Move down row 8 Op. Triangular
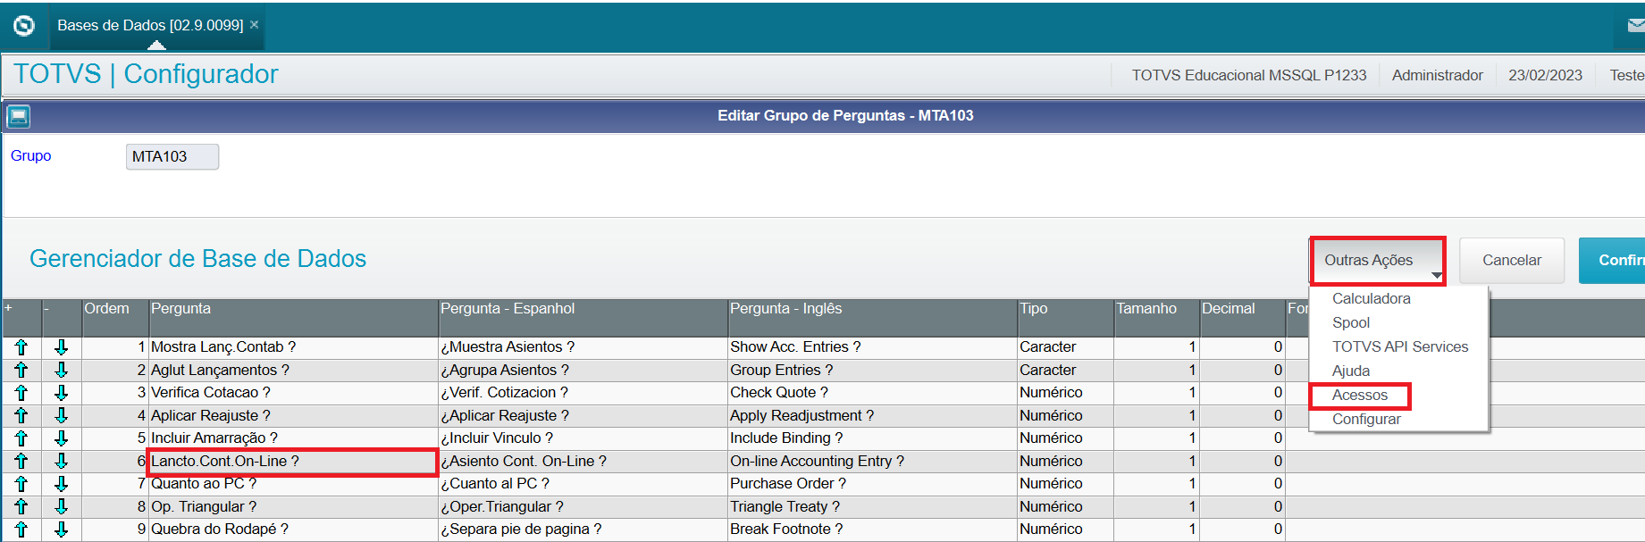Screen dimensions: 1645x542 [62, 506]
